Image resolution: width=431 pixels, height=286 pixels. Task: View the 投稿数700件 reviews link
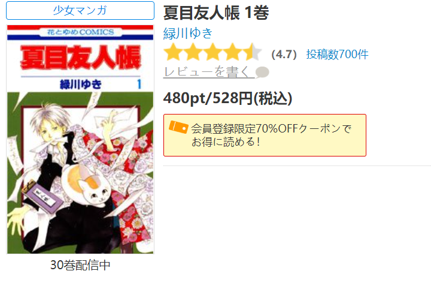pyautogui.click(x=337, y=54)
